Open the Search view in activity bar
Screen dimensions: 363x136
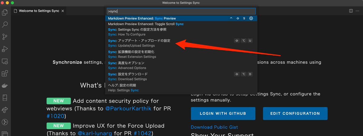click(5, 25)
